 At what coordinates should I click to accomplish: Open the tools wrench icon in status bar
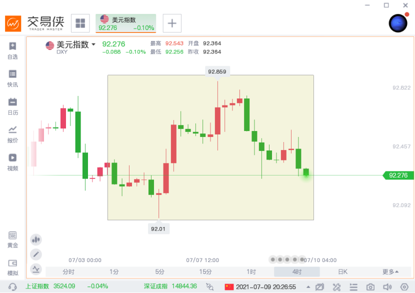coord(336,287)
